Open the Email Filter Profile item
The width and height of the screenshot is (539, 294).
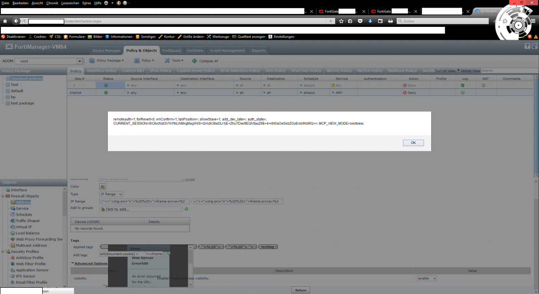click(x=31, y=282)
